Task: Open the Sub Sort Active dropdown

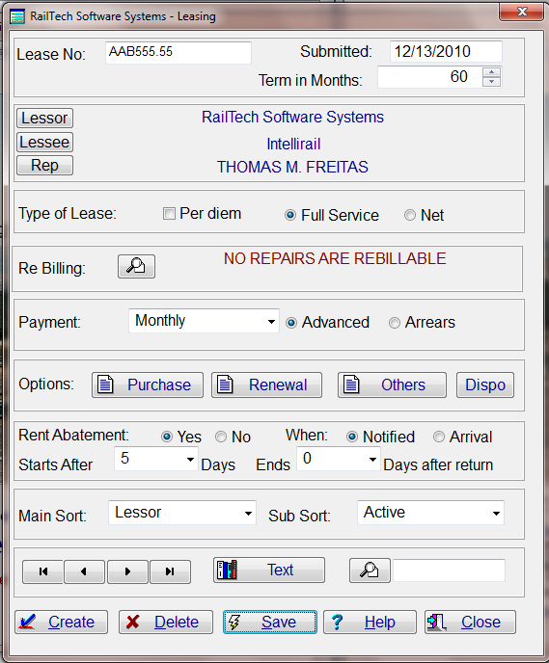Action: (x=496, y=514)
